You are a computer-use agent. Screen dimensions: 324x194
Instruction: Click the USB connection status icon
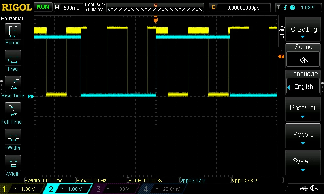[303, 188]
